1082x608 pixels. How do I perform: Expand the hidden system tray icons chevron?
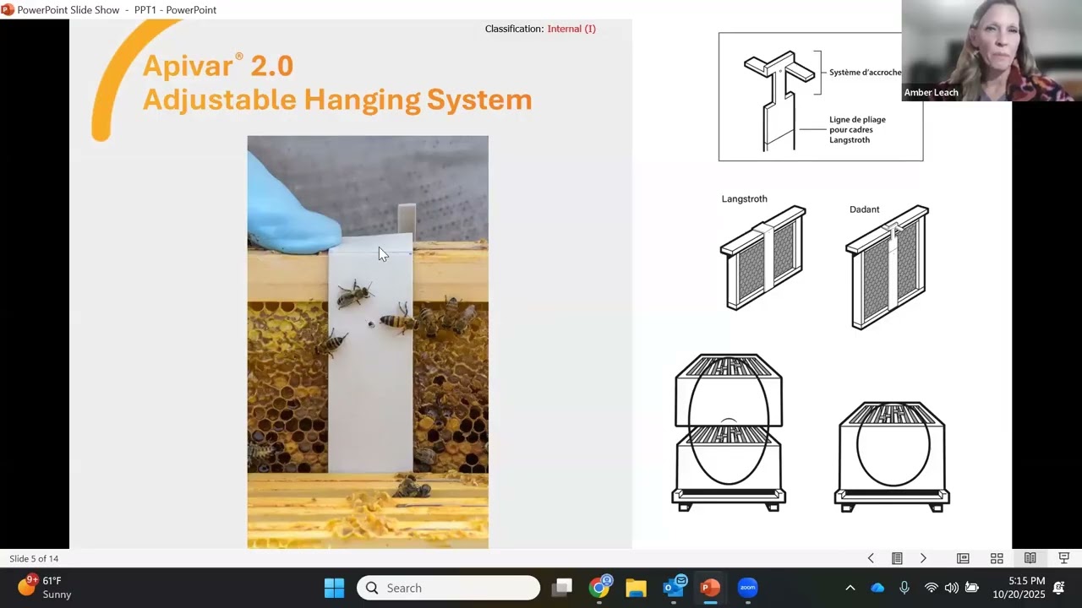point(850,588)
